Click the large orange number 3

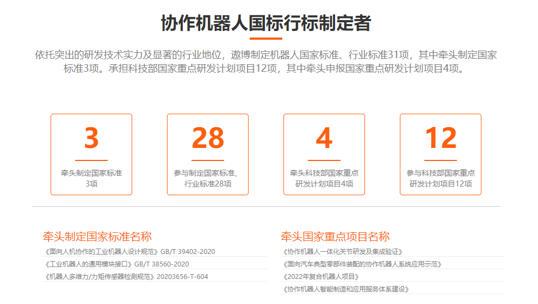(x=91, y=138)
